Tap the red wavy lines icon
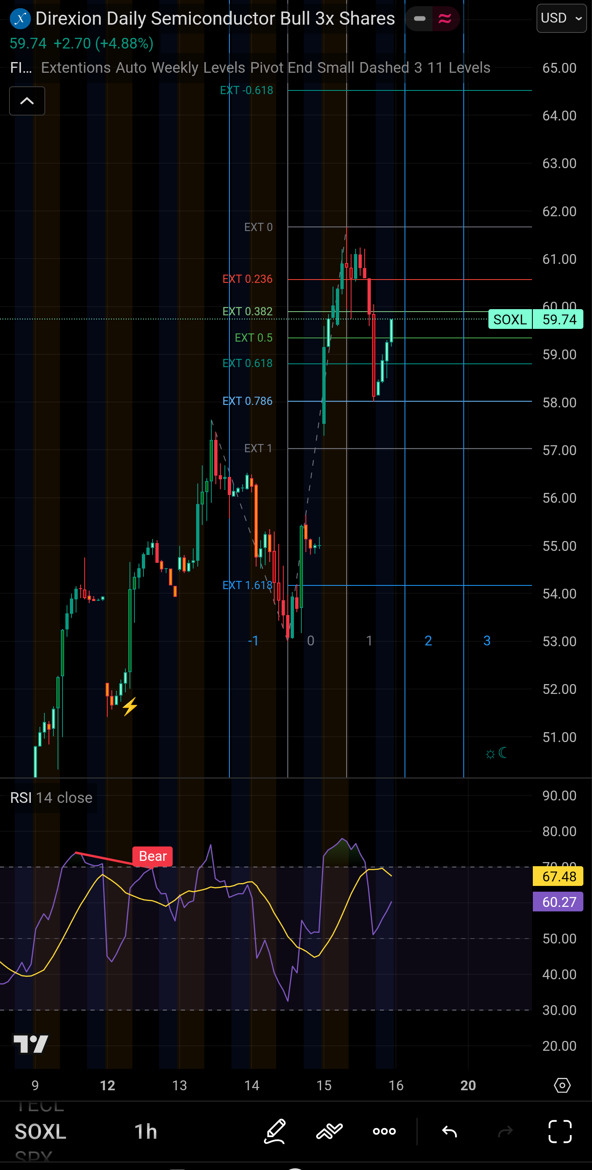This screenshot has width=592, height=1170. click(x=445, y=18)
